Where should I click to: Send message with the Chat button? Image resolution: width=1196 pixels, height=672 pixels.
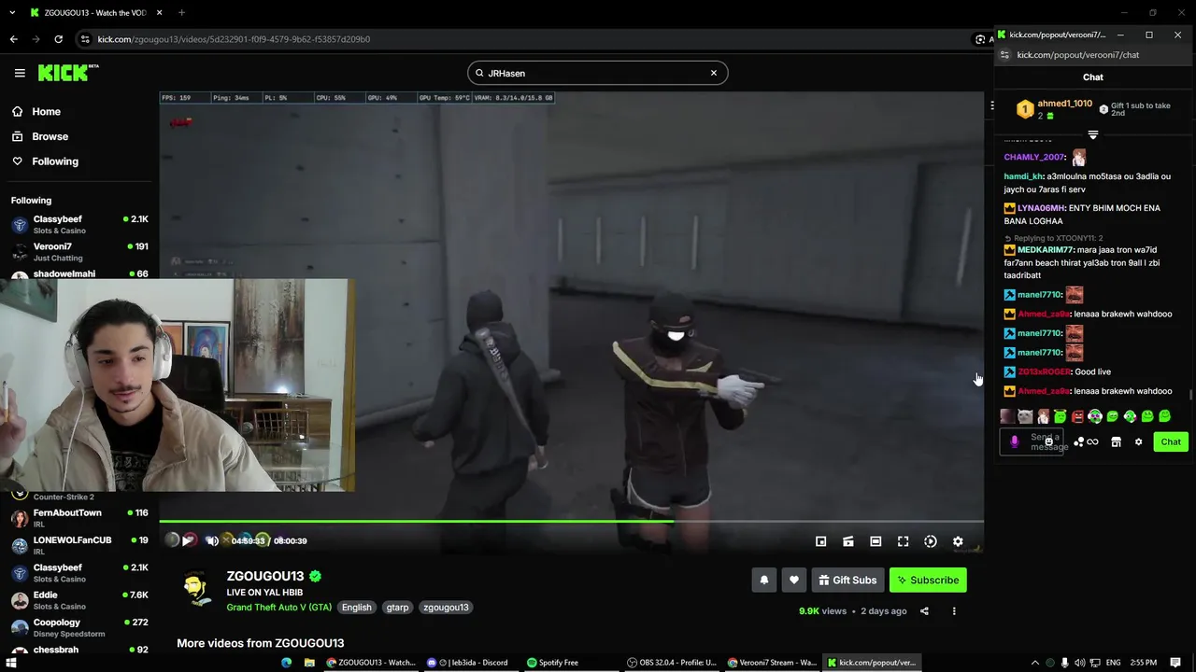(1171, 441)
